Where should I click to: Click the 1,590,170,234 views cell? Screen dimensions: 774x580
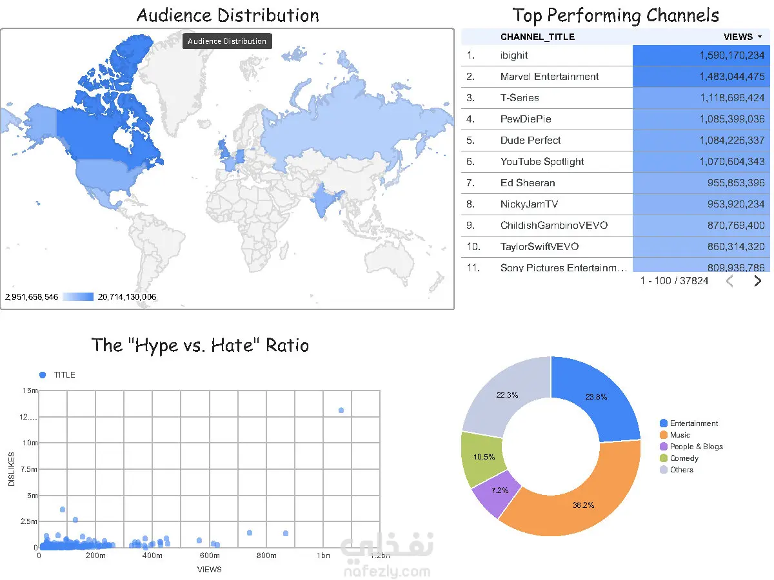[x=702, y=55]
